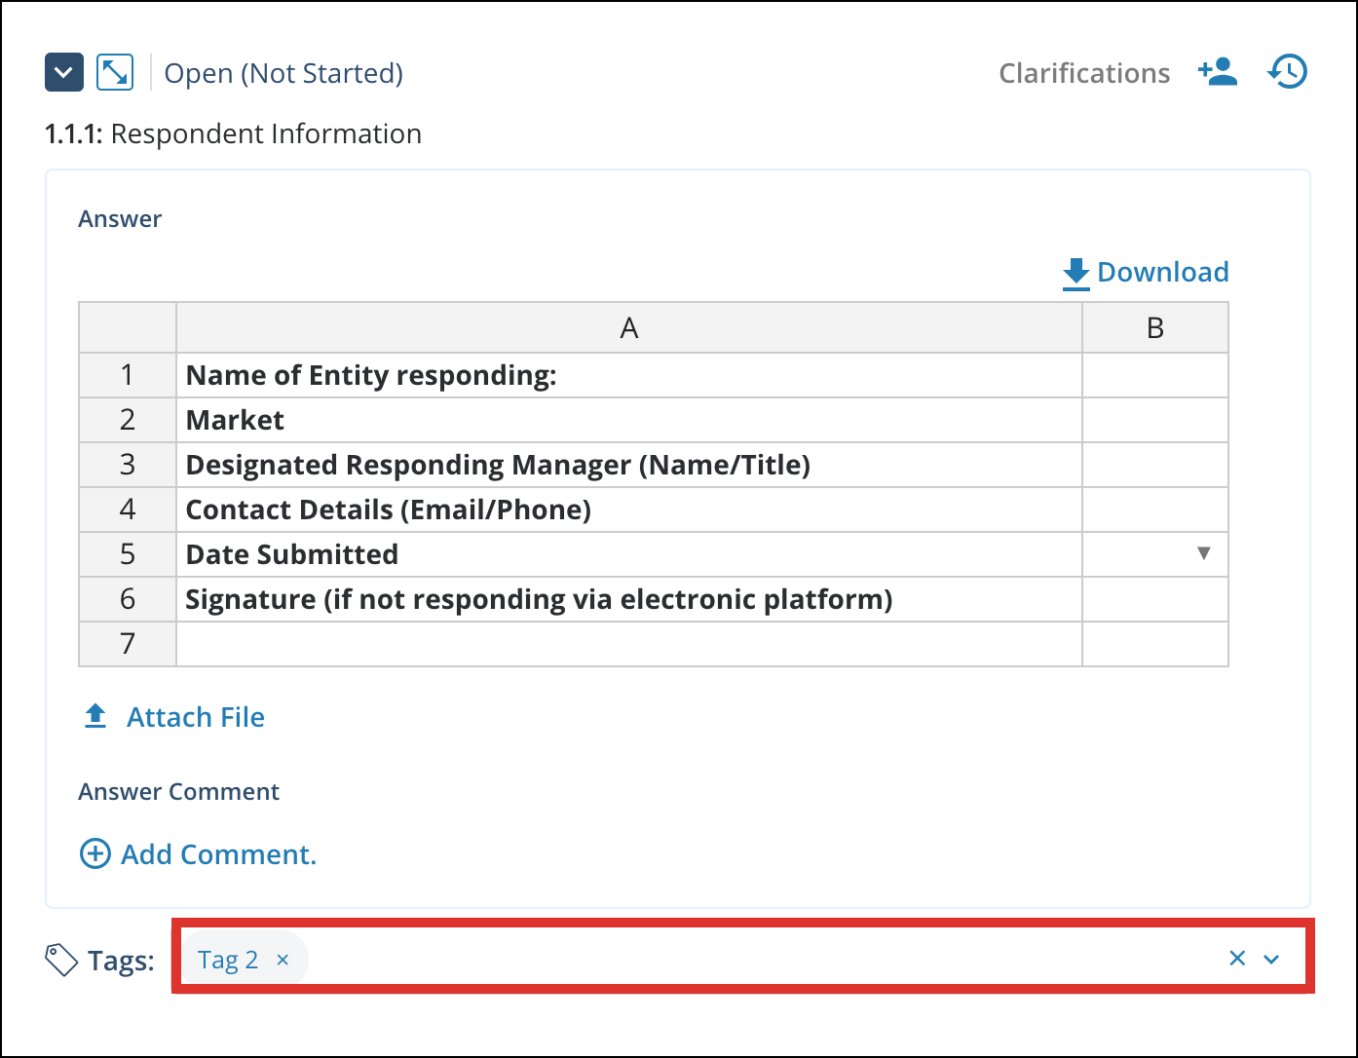The height and width of the screenshot is (1058, 1358).
Task: Open the Clarifications section
Action: [1083, 72]
